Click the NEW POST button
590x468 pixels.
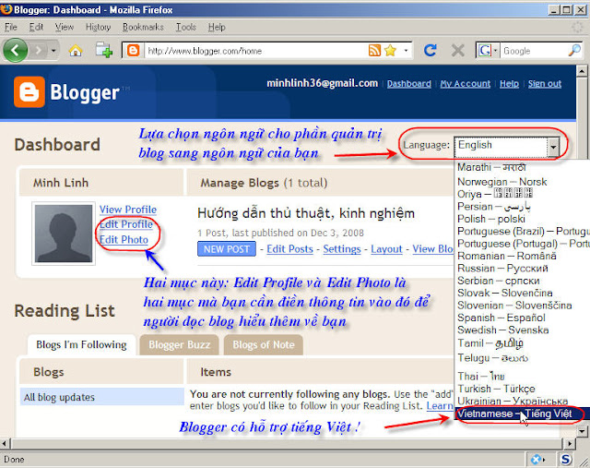pos(227,249)
